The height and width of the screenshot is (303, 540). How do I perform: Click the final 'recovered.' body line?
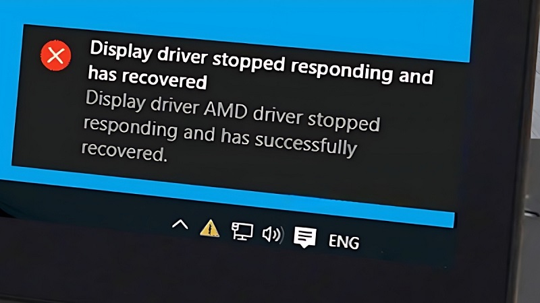point(124,151)
